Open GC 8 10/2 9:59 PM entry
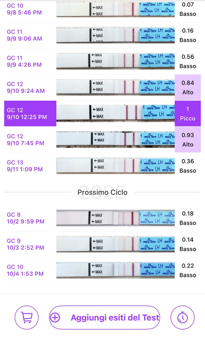The width and height of the screenshot is (205, 340). (25, 218)
